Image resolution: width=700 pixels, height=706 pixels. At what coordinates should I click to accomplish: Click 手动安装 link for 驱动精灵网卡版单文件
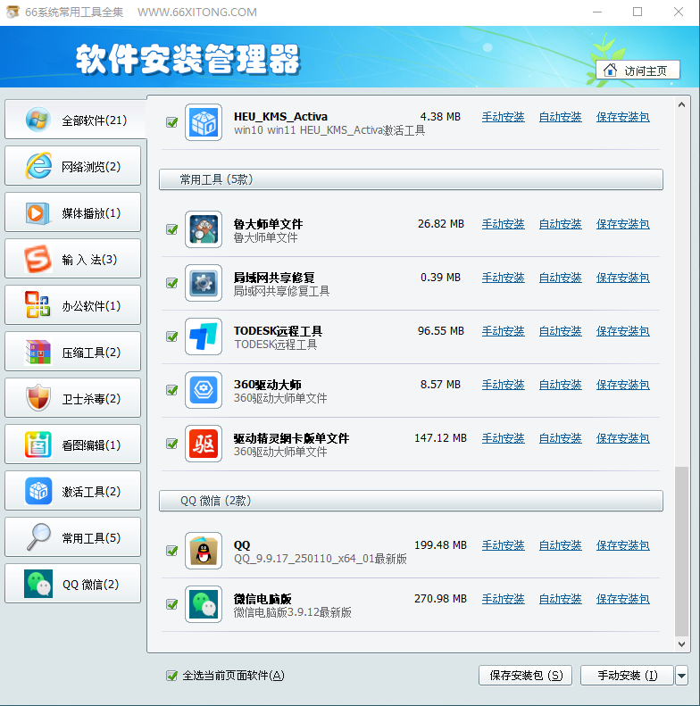[504, 438]
